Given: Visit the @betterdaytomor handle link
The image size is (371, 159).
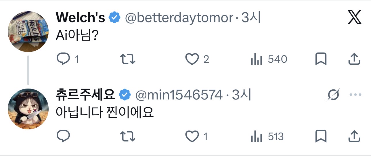Looking at the screenshot, I should click(179, 18).
